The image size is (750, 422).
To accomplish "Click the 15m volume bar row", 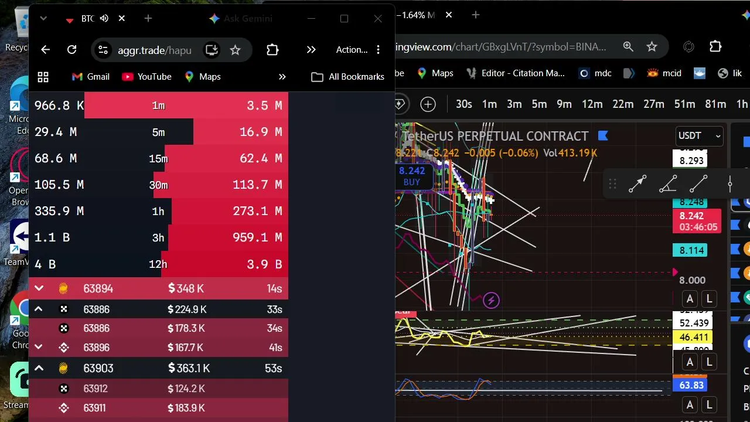I will point(158,158).
